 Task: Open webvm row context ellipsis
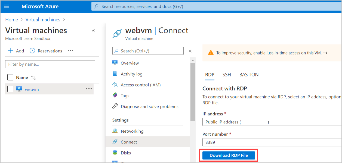tap(89, 89)
